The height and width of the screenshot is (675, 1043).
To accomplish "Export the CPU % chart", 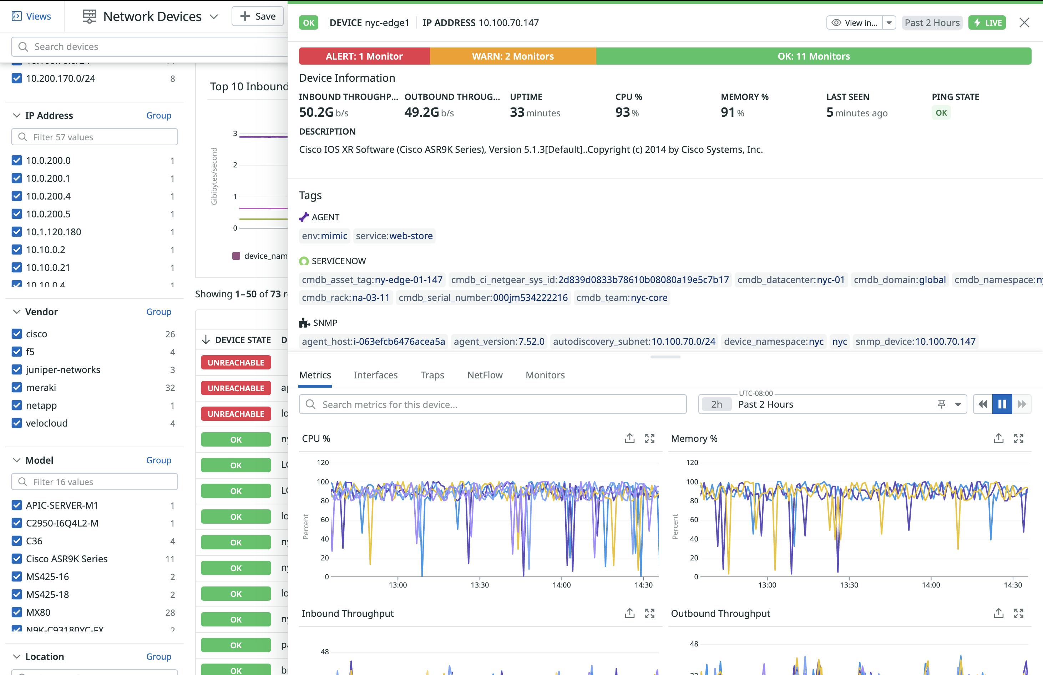I will pos(629,438).
